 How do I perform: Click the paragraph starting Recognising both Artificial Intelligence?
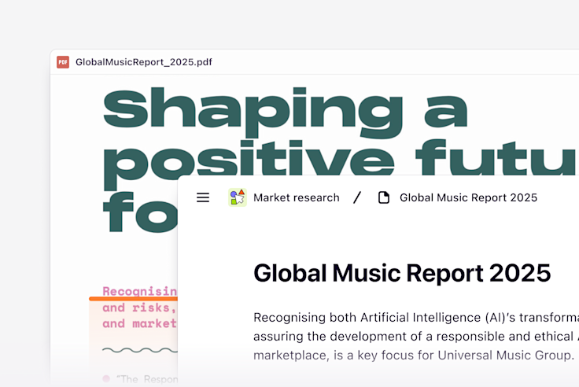tap(416, 336)
